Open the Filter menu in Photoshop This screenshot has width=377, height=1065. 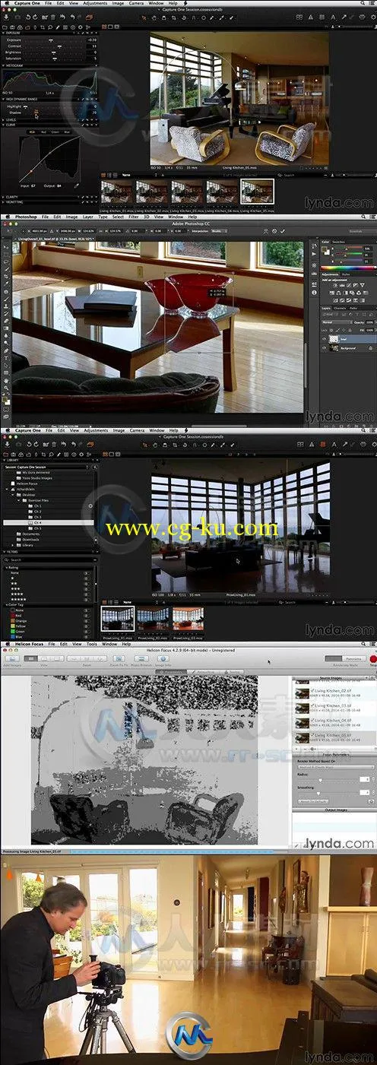tap(134, 217)
